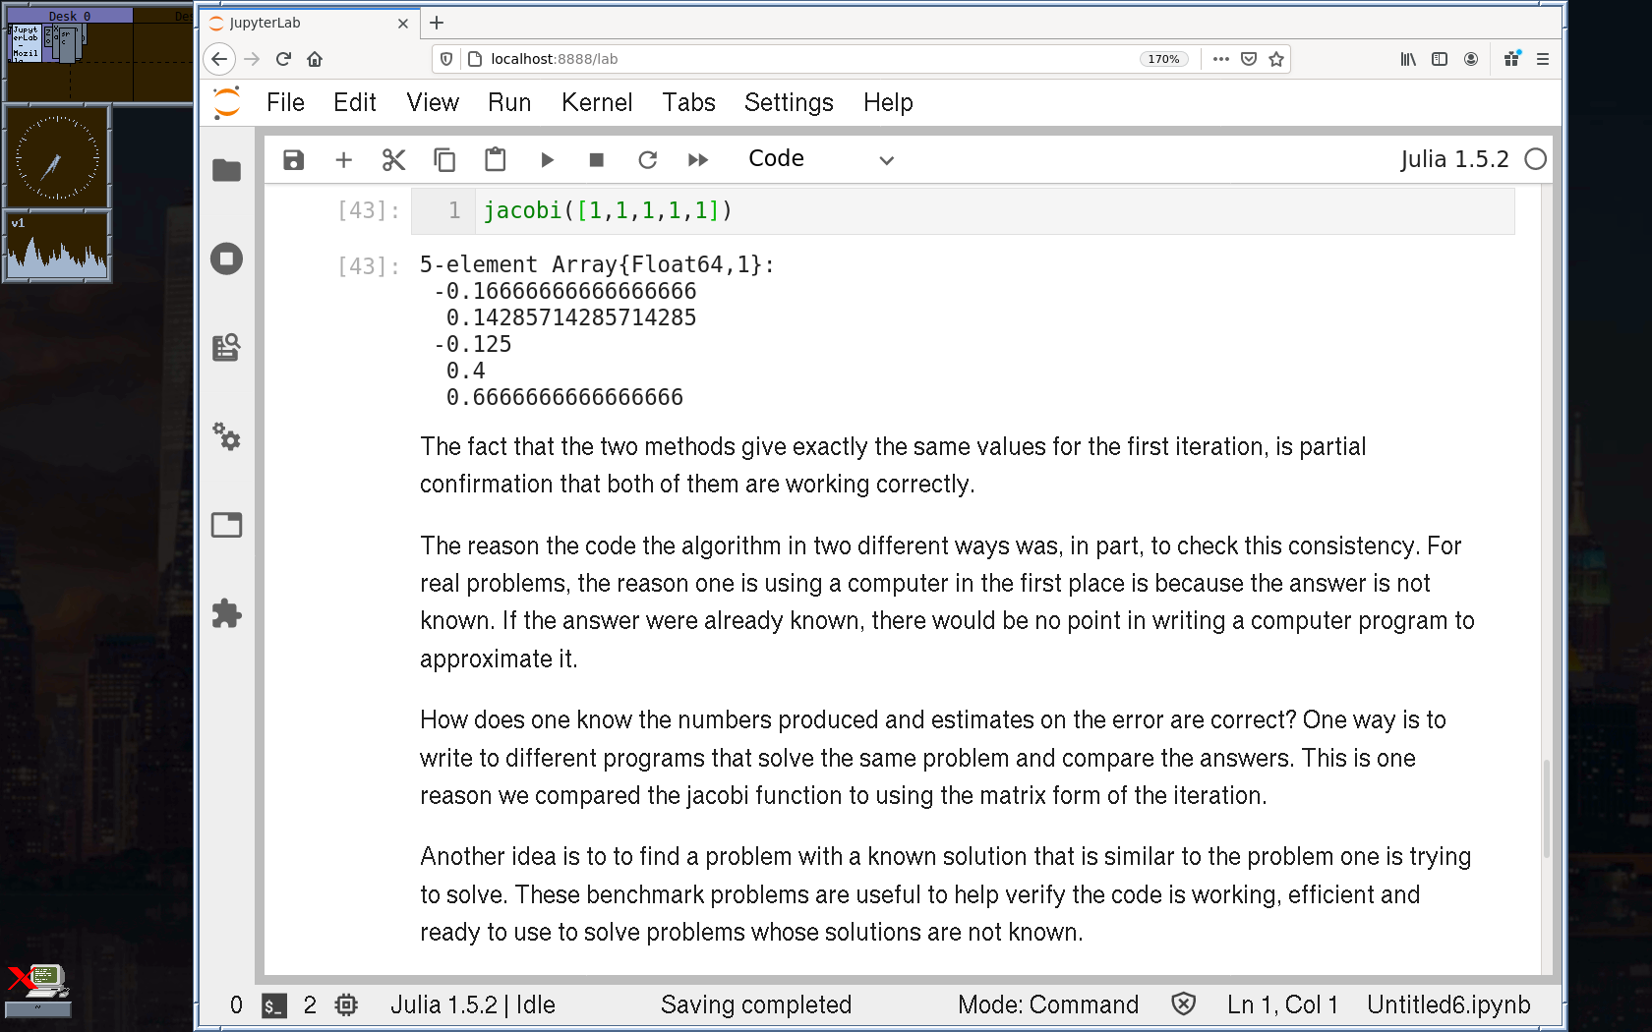Toggle Firefox reader sidebar view icon

click(x=1440, y=59)
